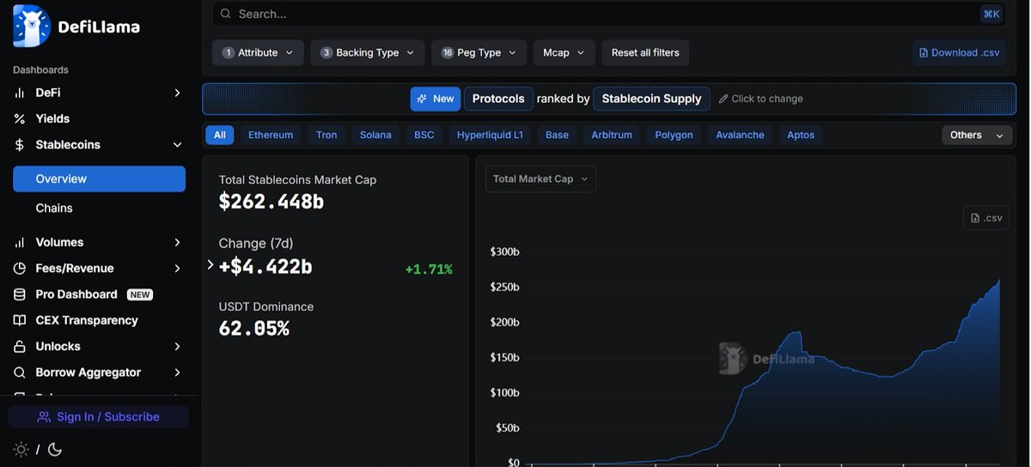This screenshot has width=1031, height=467.
Task: Click the search magnifier icon
Action: pos(226,14)
